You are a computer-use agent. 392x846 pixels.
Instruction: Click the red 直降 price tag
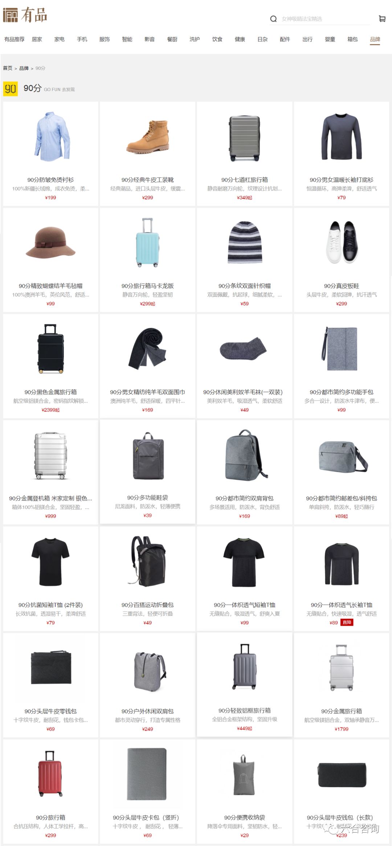pyautogui.click(x=347, y=622)
